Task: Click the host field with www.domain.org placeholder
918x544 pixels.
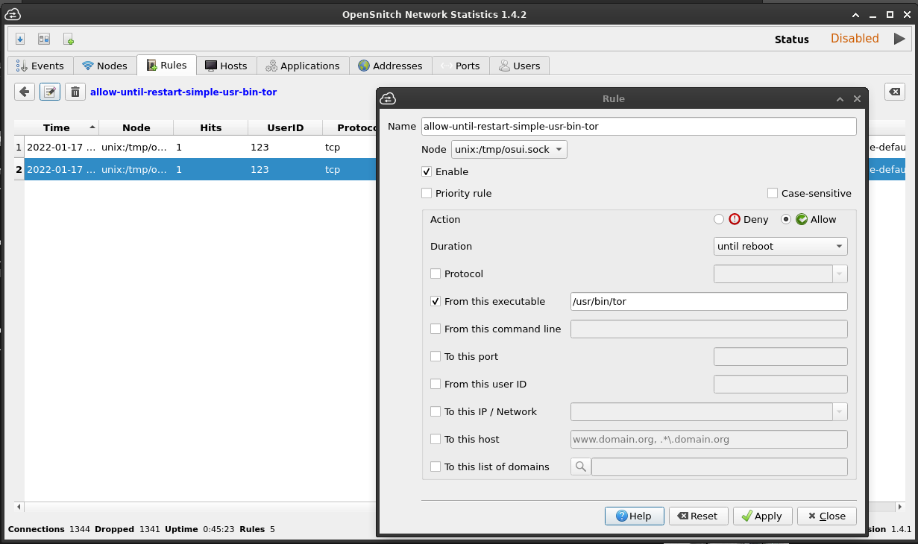Action: 709,440
